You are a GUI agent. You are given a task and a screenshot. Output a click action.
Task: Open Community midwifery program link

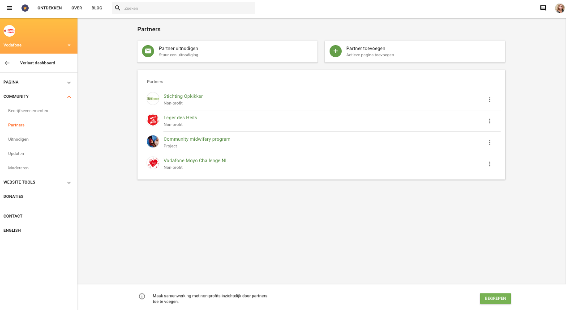pos(197,139)
